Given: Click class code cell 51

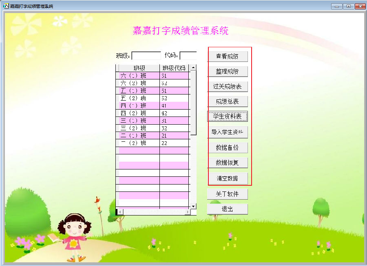Looking at the screenshot, I should 174,91.
